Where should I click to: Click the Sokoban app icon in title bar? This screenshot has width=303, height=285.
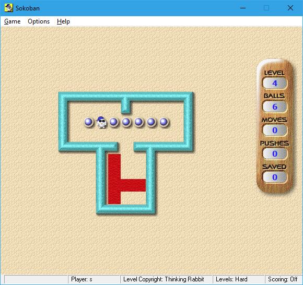(x=8, y=8)
